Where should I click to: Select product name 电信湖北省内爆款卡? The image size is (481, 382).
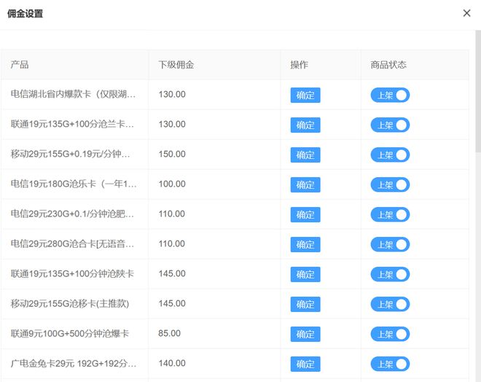(74, 94)
